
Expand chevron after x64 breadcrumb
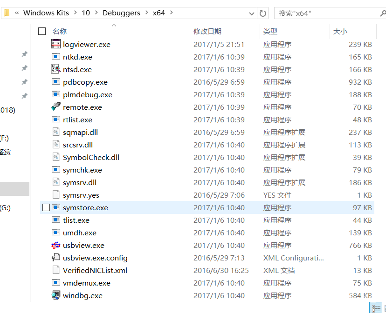[172, 13]
